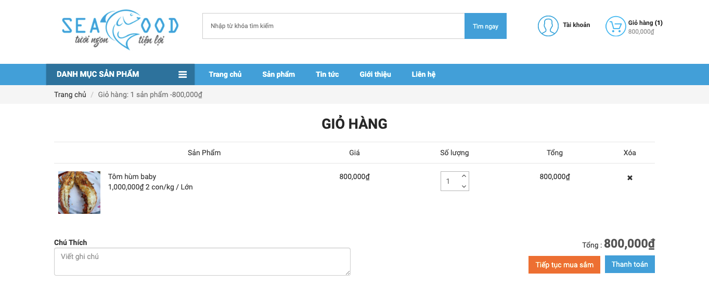Increase quantity with the up arrow
This screenshot has height=299, width=709.
tap(464, 176)
